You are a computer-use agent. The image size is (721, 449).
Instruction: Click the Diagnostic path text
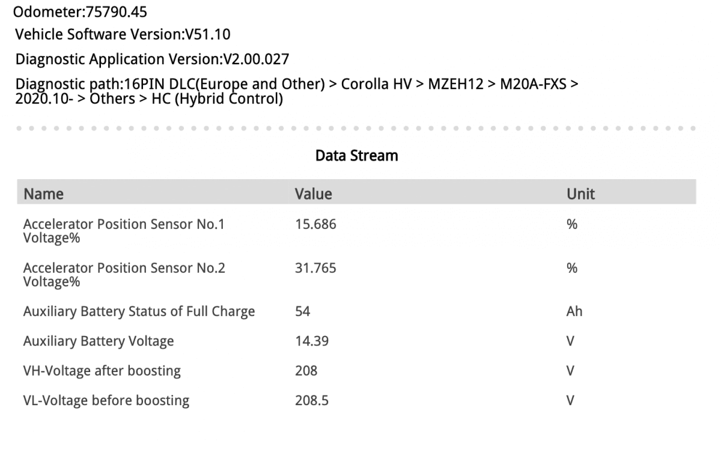(297, 91)
